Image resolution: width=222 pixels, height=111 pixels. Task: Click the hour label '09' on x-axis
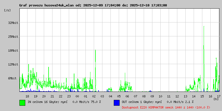click(152, 96)
